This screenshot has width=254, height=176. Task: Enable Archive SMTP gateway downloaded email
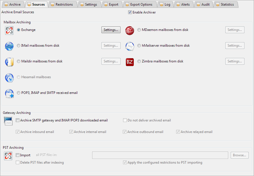pos(18,120)
